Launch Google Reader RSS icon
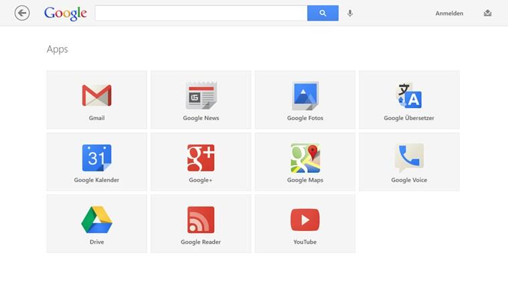 (201, 220)
